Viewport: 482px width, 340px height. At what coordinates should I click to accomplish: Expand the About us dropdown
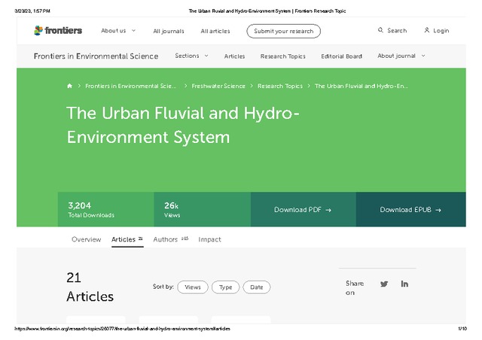tap(118, 31)
